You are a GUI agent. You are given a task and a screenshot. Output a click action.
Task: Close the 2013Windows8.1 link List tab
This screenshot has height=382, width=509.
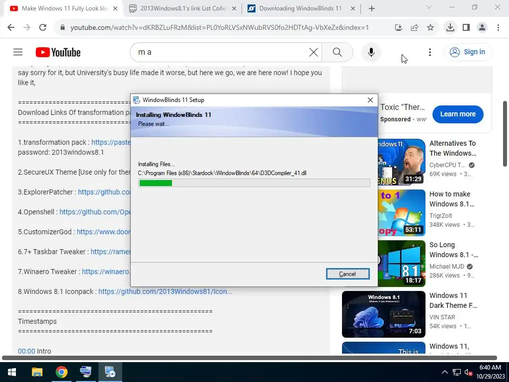coord(234,9)
